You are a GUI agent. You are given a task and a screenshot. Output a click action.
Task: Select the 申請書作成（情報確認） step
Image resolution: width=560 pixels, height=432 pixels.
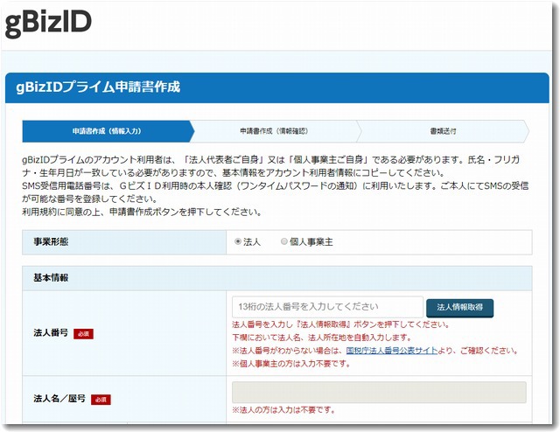click(x=274, y=131)
